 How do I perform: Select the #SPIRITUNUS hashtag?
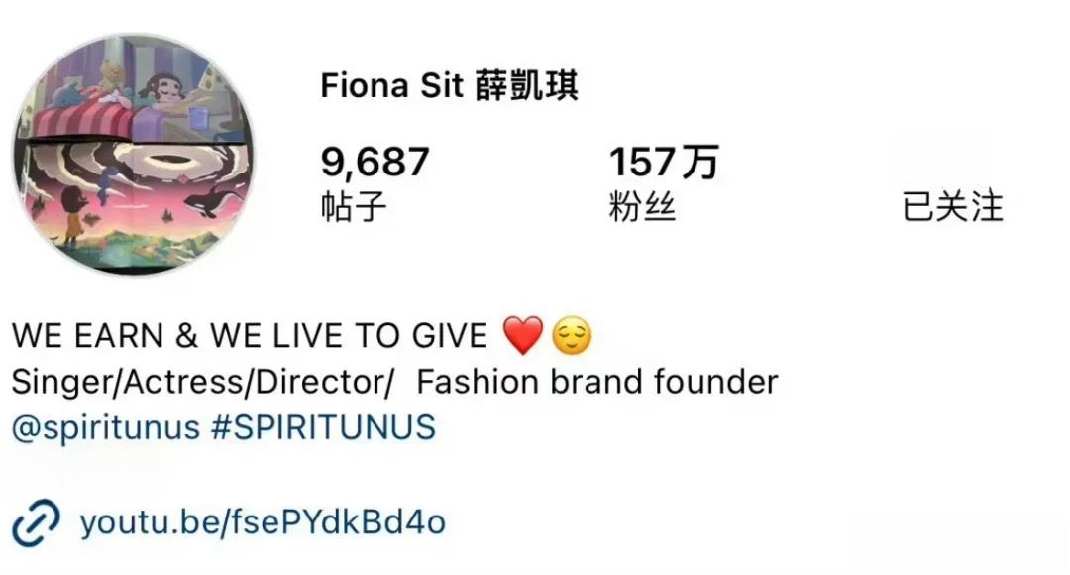(323, 427)
